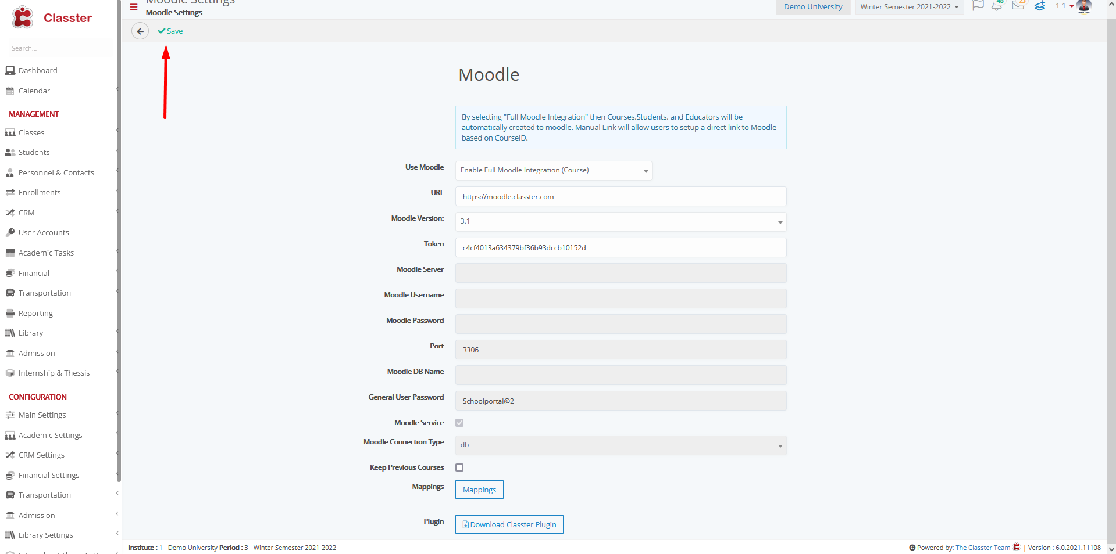Focus the sidebar Search box
Image resolution: width=1116 pixels, height=554 pixels.
pos(58,48)
